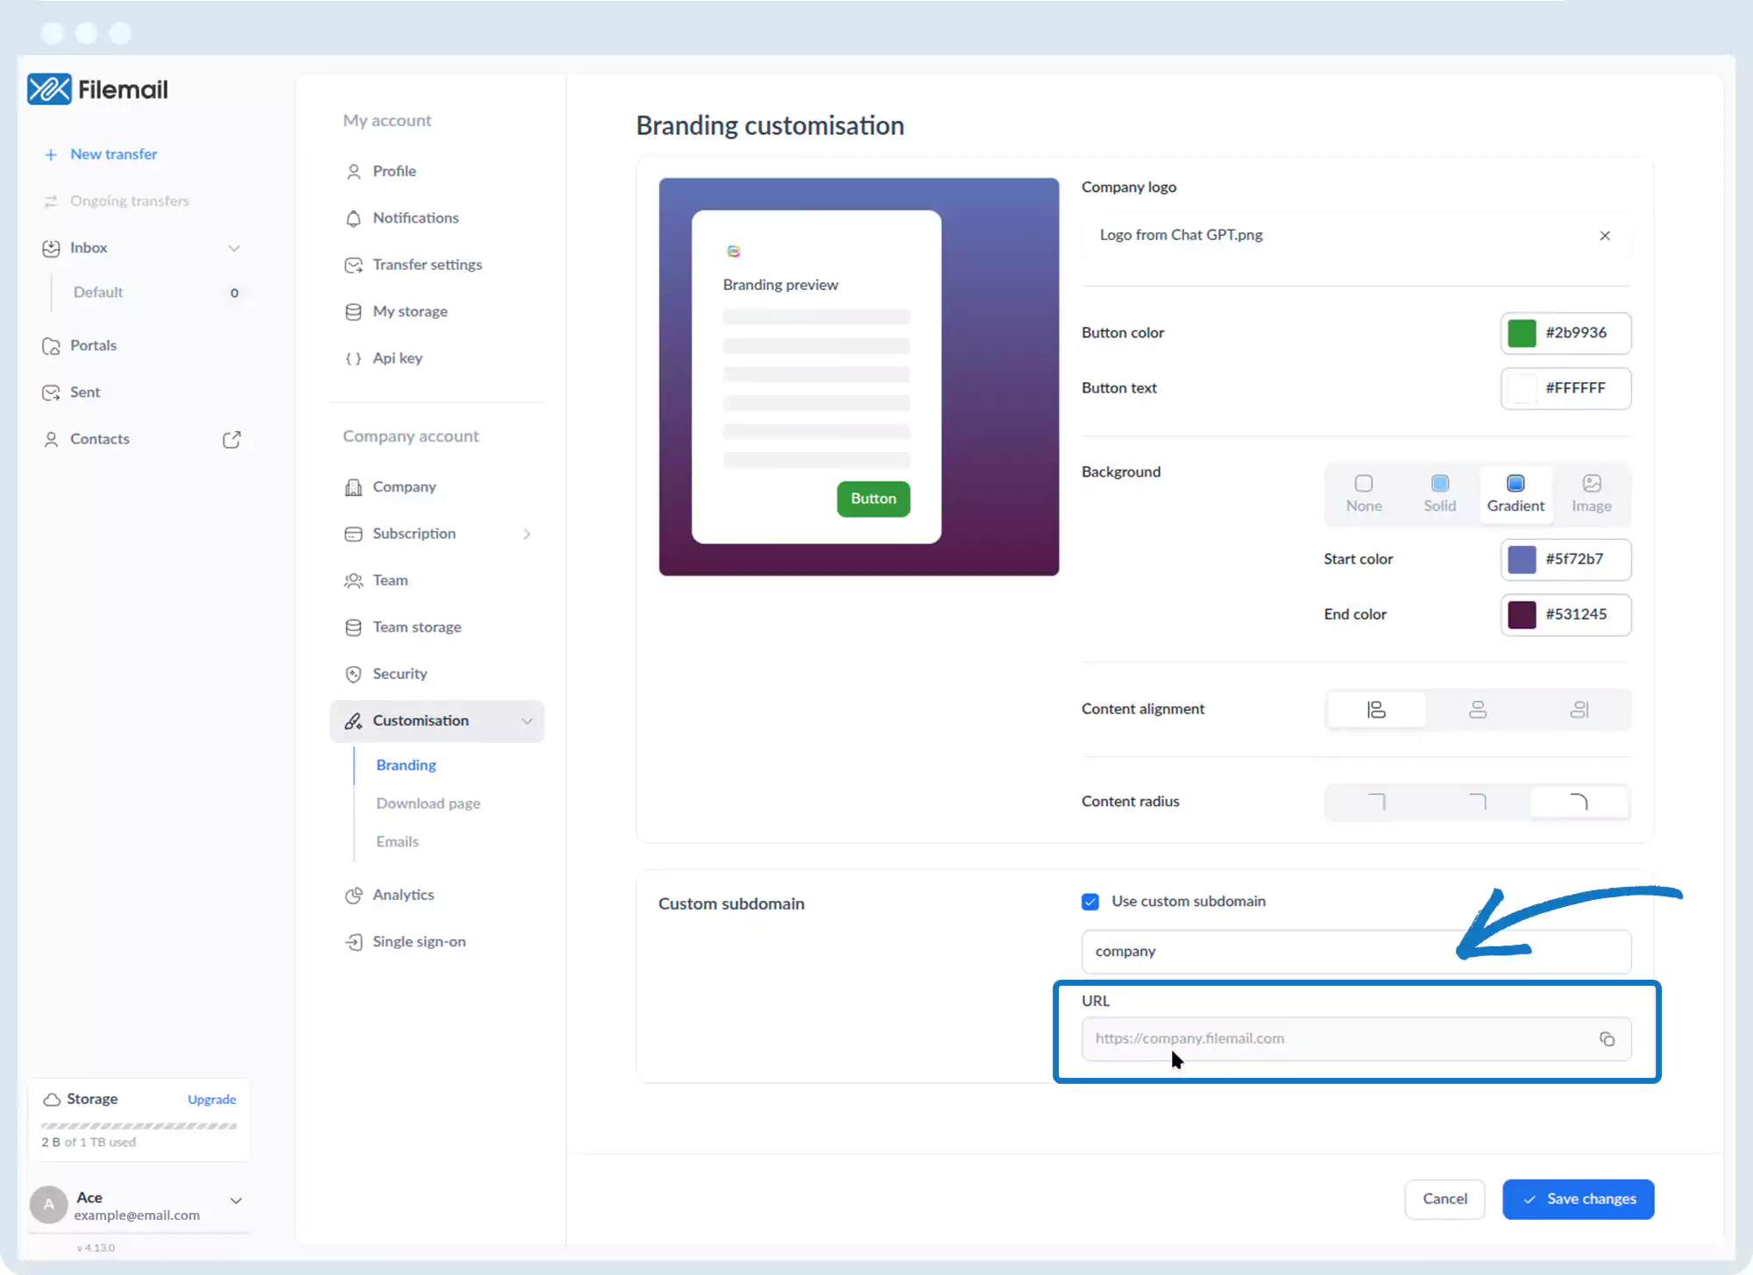Select center content alignment icon
1753x1275 pixels.
pyautogui.click(x=1478, y=709)
